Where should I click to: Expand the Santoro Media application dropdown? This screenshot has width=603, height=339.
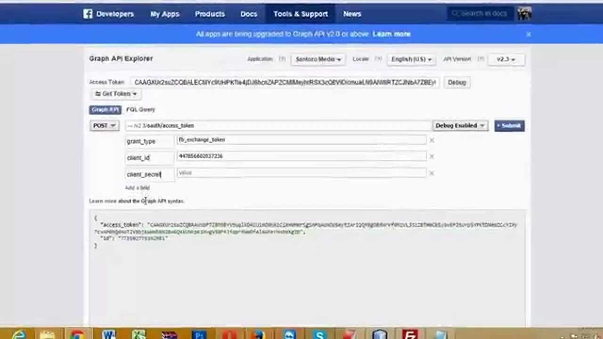tap(318, 59)
